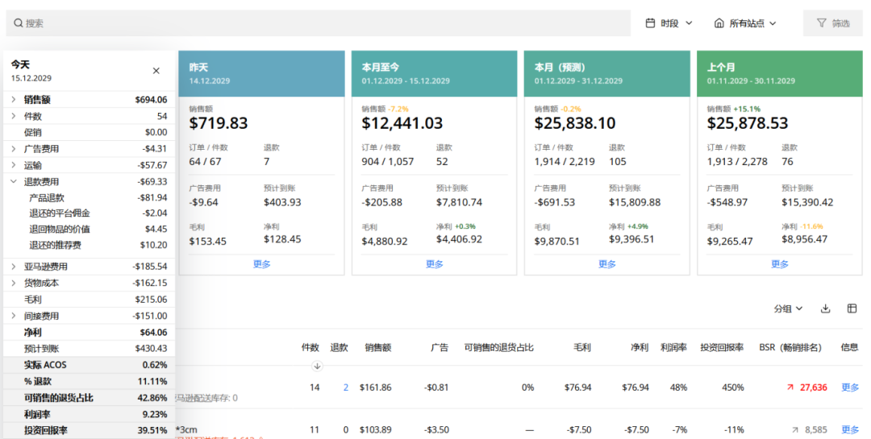This screenshot has width=871, height=439.
Task: Click the $25,878.53 sales total
Action: [747, 123]
